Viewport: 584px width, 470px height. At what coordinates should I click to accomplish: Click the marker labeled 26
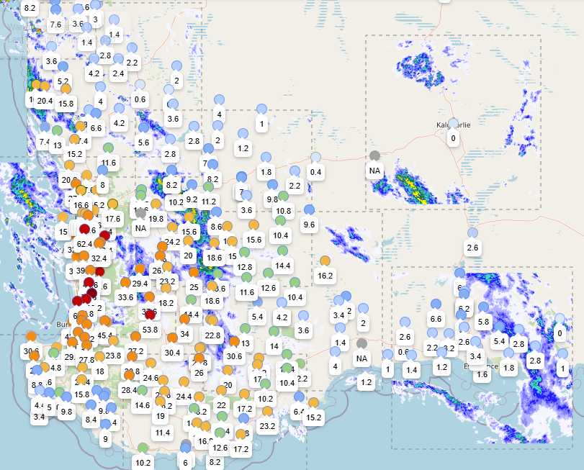(199, 358)
